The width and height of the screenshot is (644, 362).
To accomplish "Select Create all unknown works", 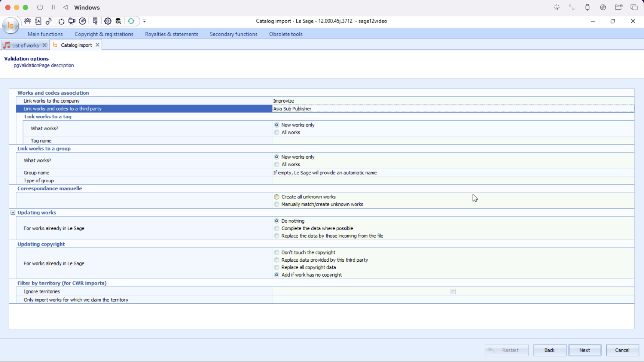I will tap(305, 197).
